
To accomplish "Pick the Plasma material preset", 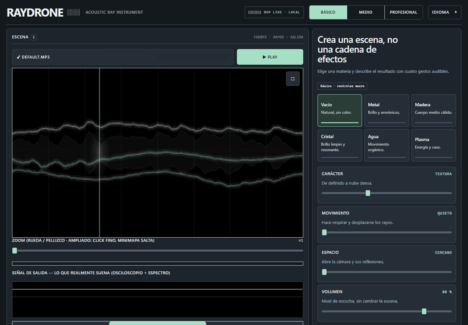I will pos(434,145).
